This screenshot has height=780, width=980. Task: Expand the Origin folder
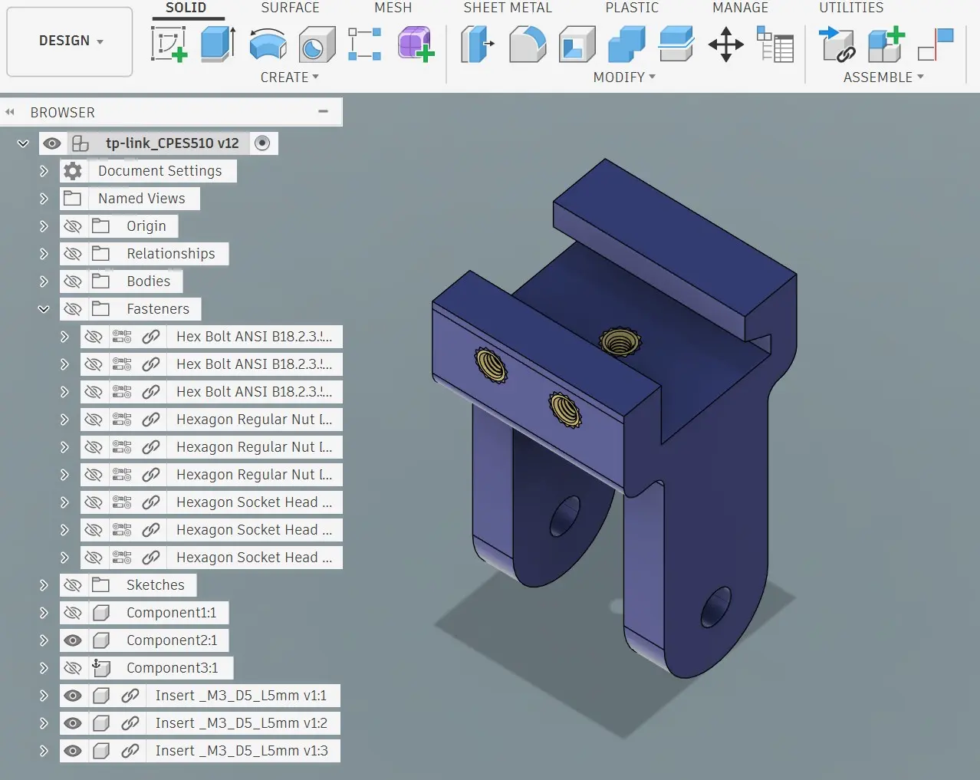[x=44, y=226]
